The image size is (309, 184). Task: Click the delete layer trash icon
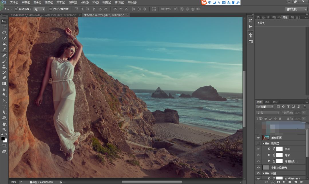(301, 182)
